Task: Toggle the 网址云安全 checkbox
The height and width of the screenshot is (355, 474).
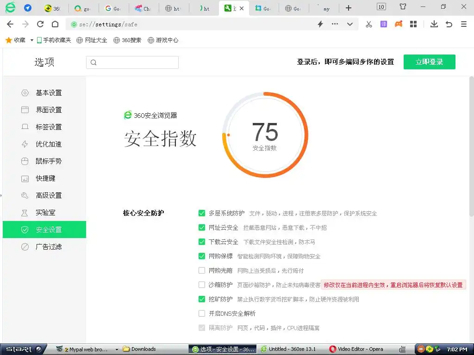Action: click(x=202, y=227)
